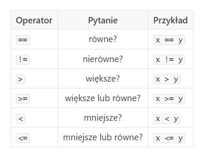Click the 'większe lub równe?' text
The width and height of the screenshot is (207, 153).
coord(103,98)
